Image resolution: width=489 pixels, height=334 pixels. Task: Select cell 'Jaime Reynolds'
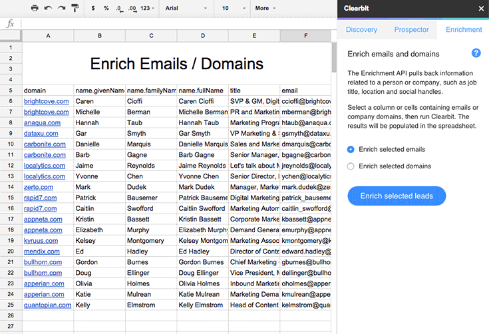pos(203,166)
